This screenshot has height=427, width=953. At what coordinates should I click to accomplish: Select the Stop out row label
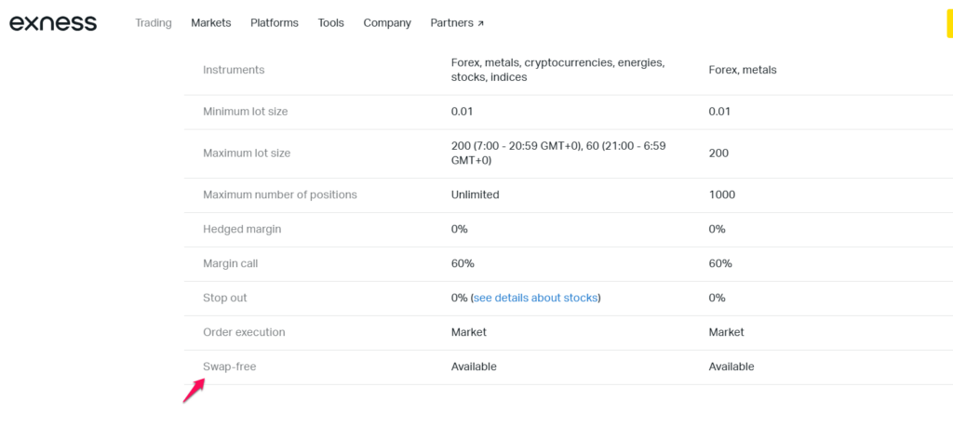coord(225,299)
